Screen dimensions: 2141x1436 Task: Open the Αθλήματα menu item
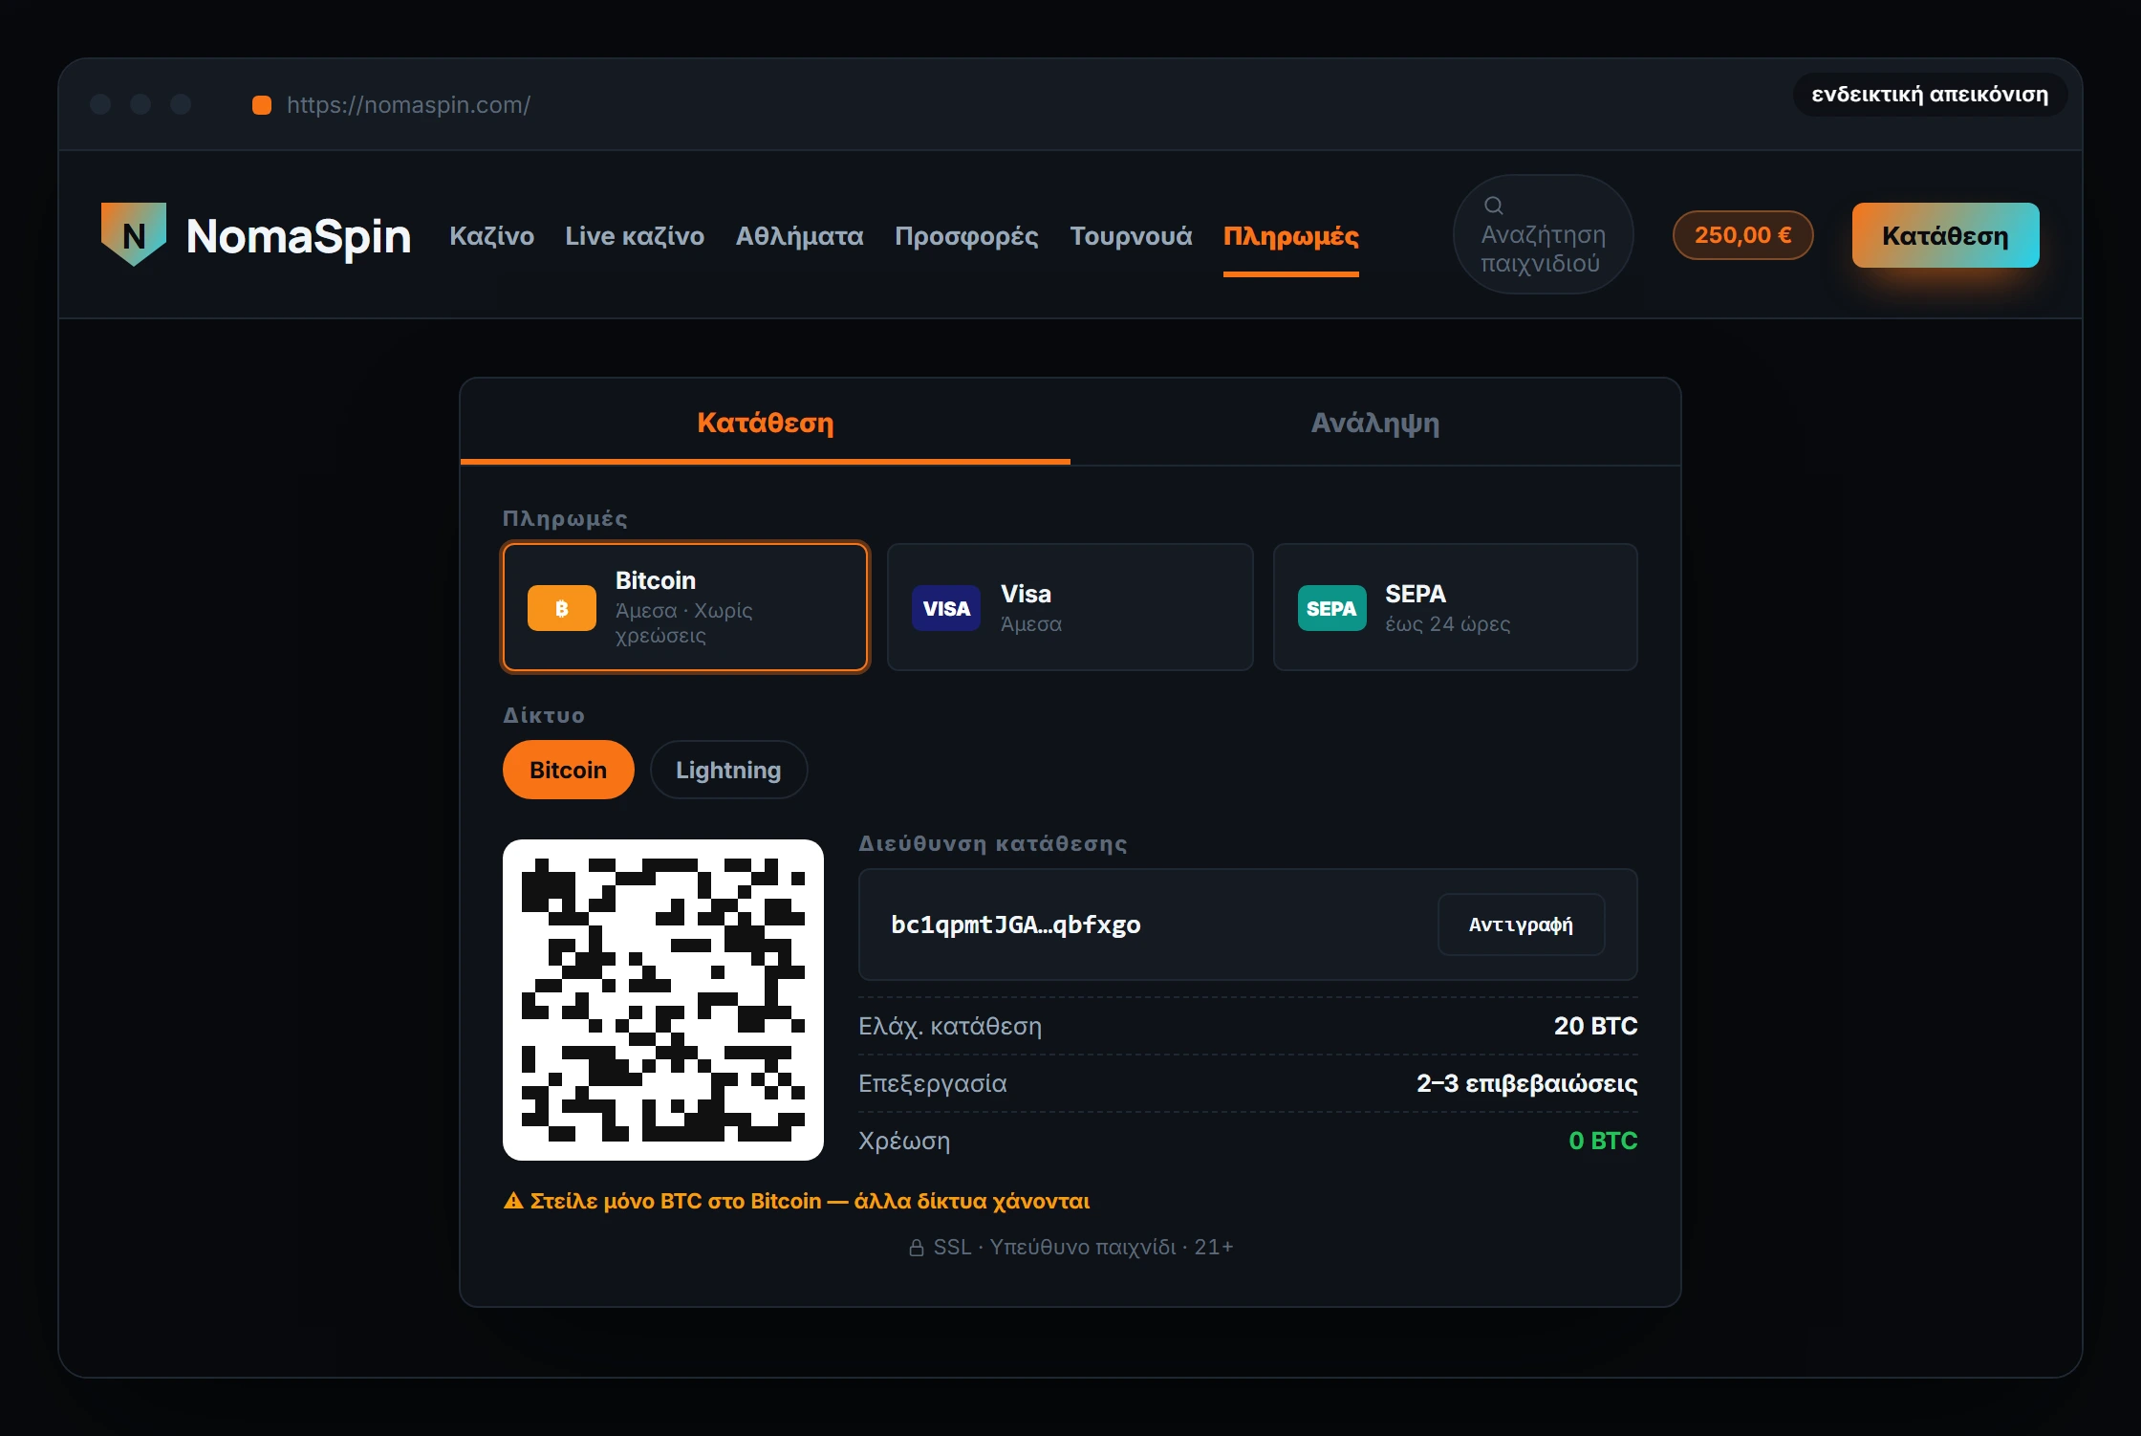point(799,235)
